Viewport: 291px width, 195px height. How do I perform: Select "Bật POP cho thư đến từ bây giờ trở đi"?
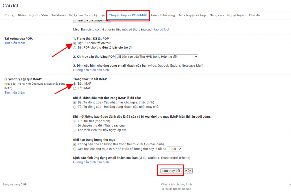(75, 48)
